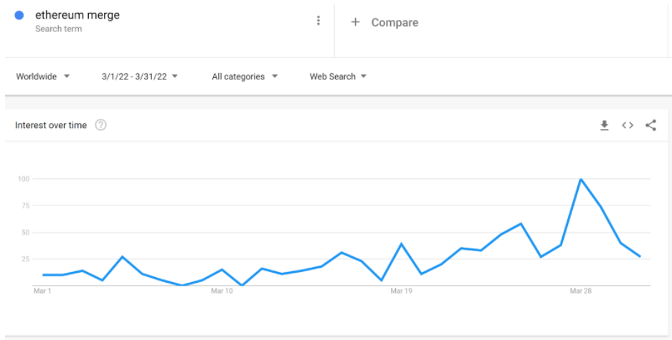This screenshot has width=672, height=340.
Task: Open the Worldwide region dropdown
Action: (x=43, y=77)
